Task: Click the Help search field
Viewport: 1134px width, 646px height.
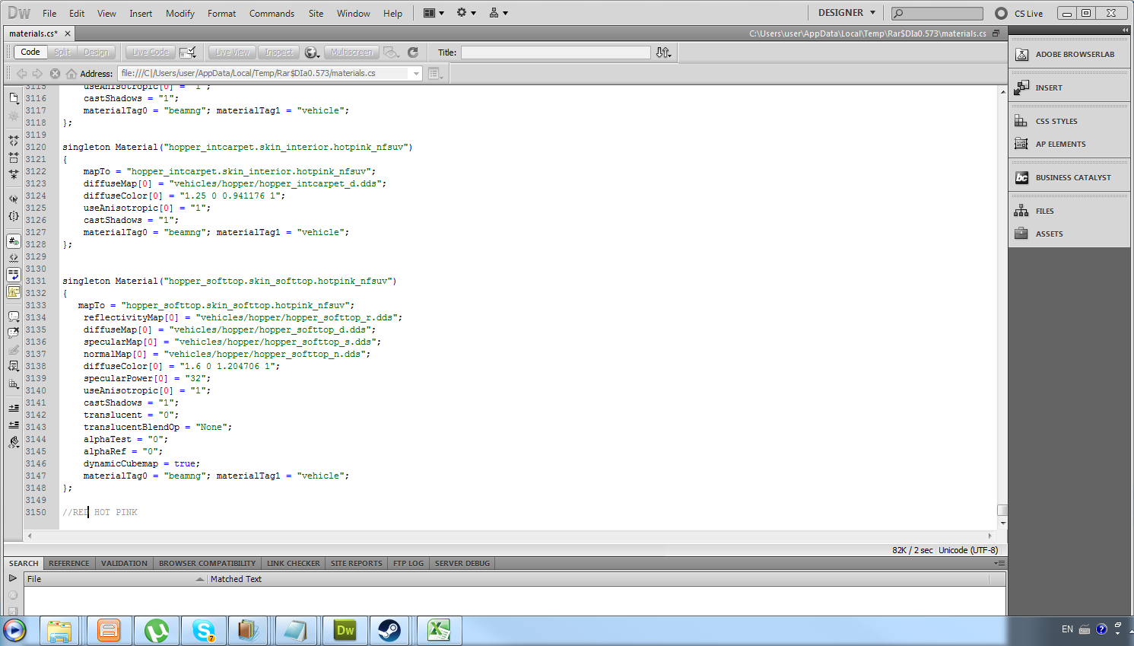Action: pyautogui.click(x=937, y=13)
